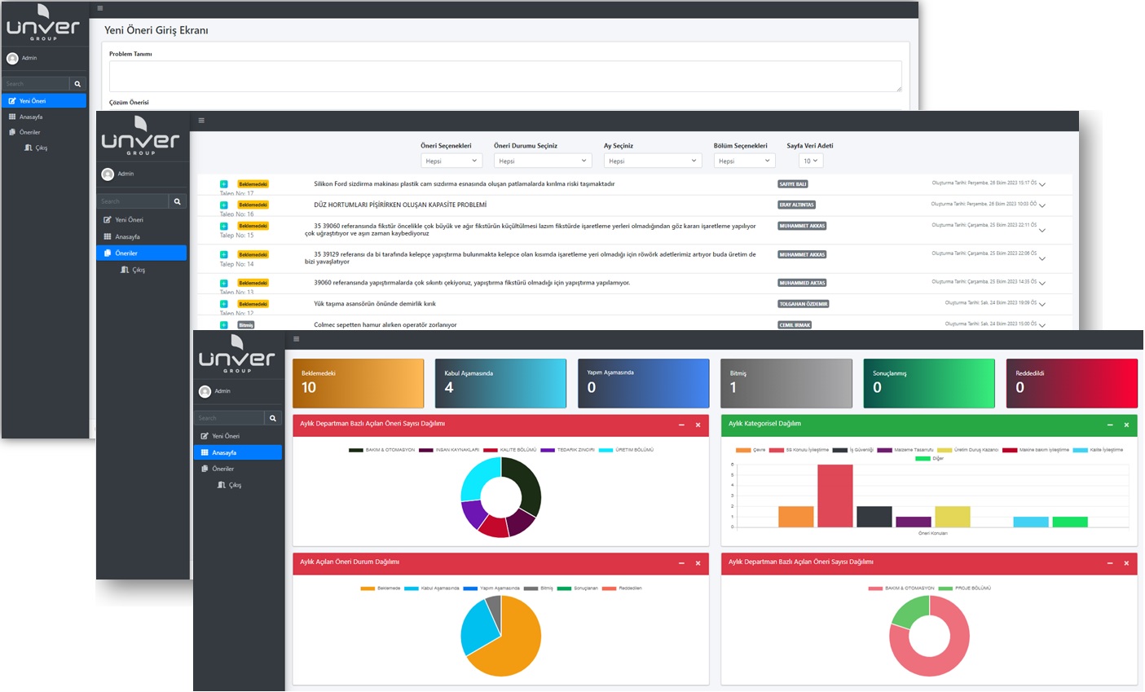1145x692 pixels.
Task: Click the Admin avatar icon in the dashboard sidebar
Action: tap(205, 391)
